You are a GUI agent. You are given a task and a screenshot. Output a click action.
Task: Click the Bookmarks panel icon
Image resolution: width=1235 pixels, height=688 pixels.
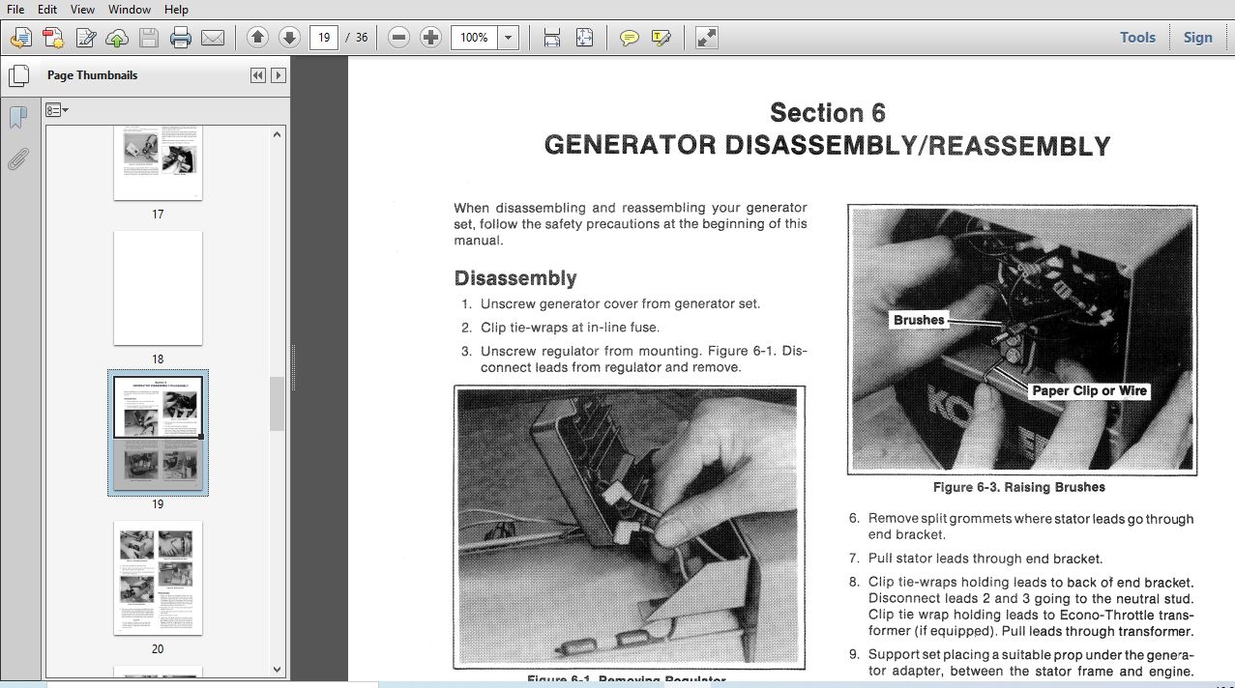coord(17,118)
